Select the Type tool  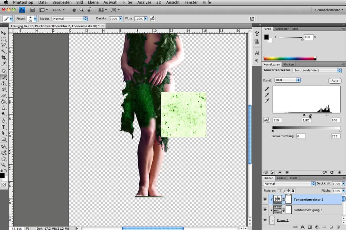[x=3, y=127]
